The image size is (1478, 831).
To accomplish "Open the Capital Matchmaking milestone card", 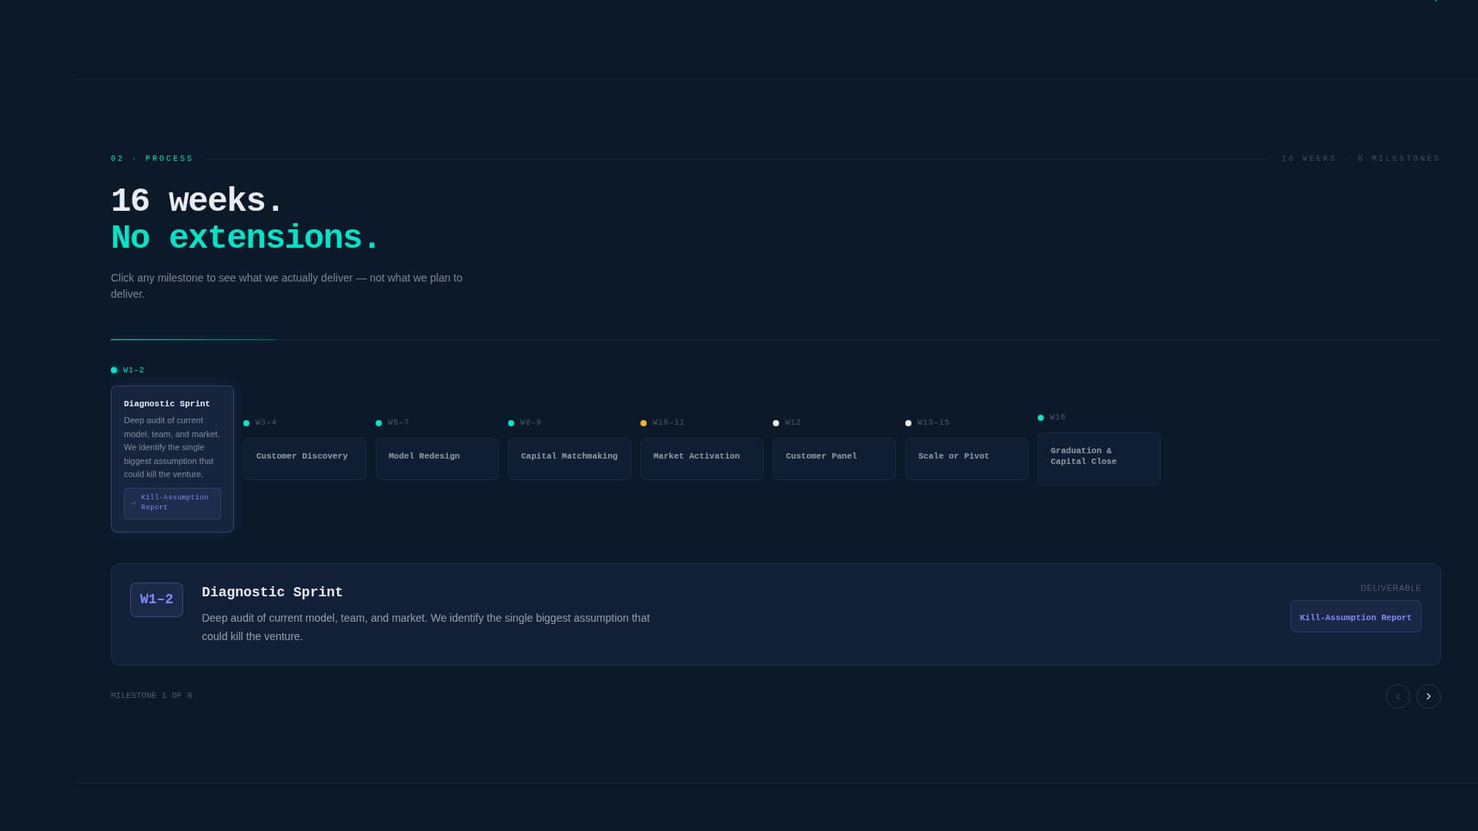I will click(x=570, y=459).
